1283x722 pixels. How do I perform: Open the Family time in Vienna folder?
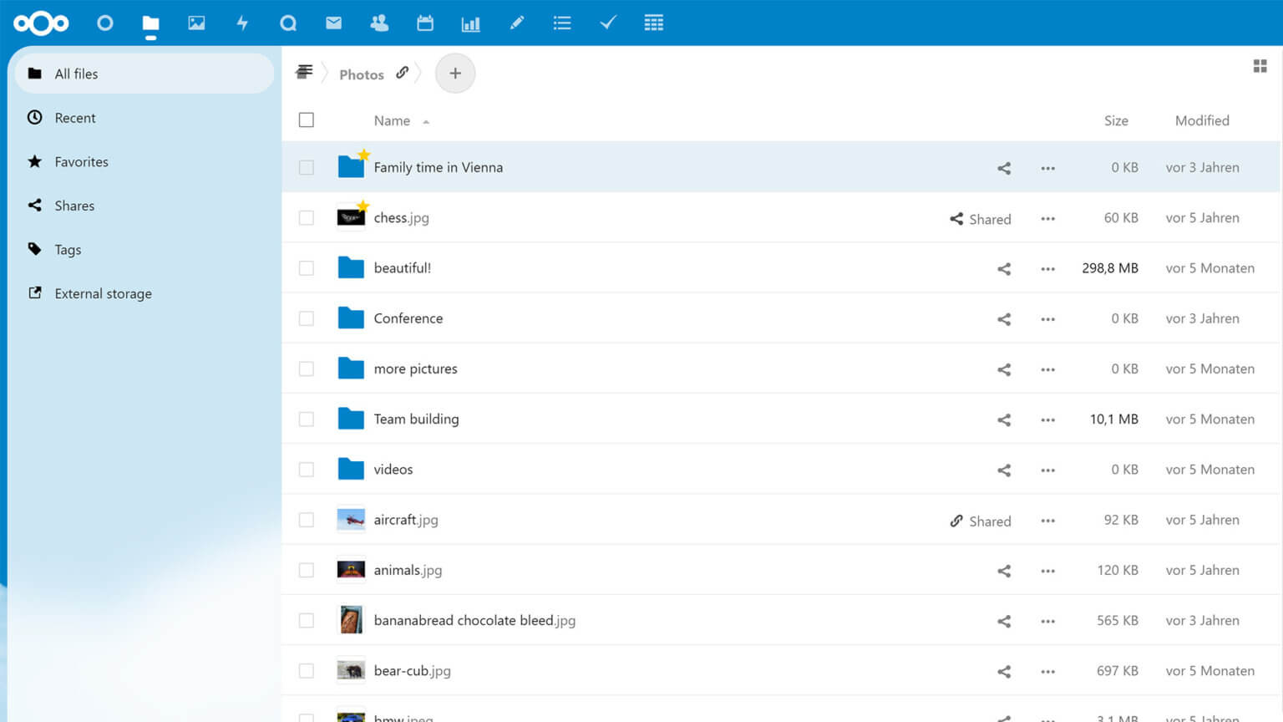tap(438, 167)
